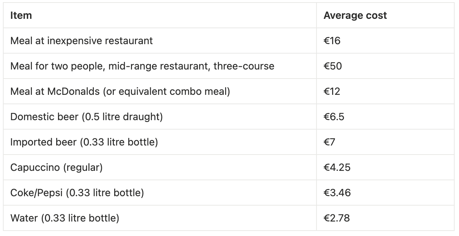Select 'Meal at inexpensive restaurant' cell
The height and width of the screenshot is (236, 459).
pyautogui.click(x=160, y=41)
